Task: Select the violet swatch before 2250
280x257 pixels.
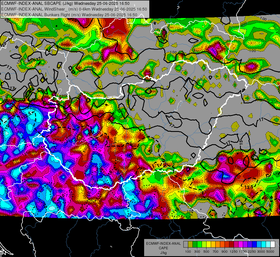Action: [x=250, y=244]
